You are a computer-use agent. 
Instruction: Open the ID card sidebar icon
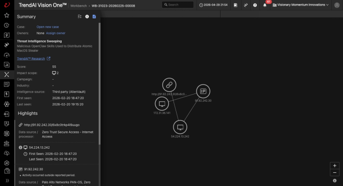7,114
